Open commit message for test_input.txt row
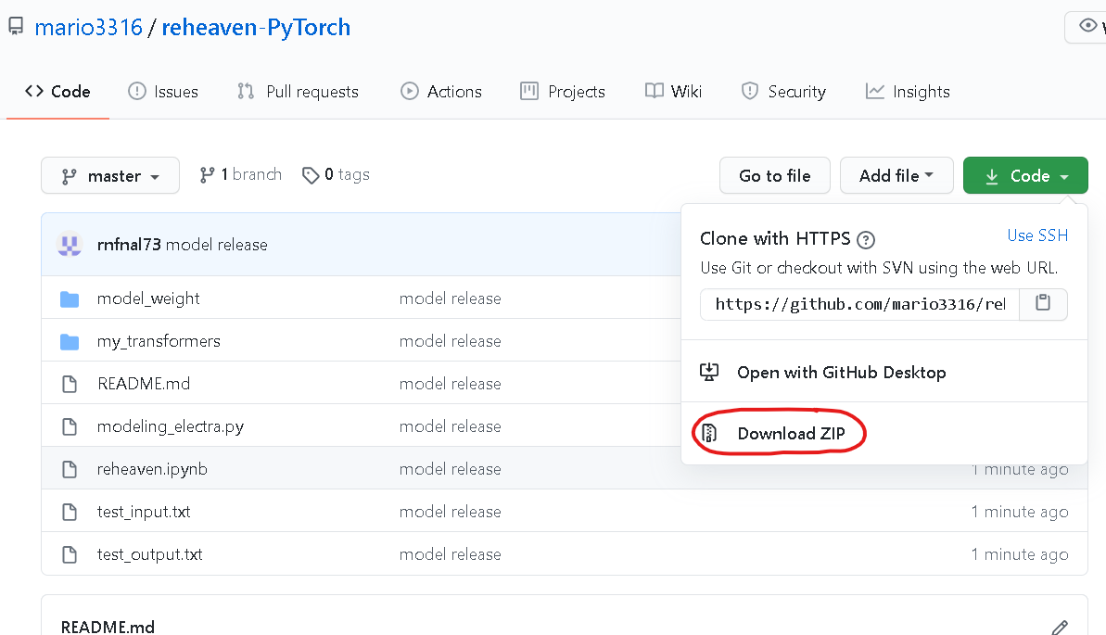This screenshot has height=635, width=1106. [450, 513]
